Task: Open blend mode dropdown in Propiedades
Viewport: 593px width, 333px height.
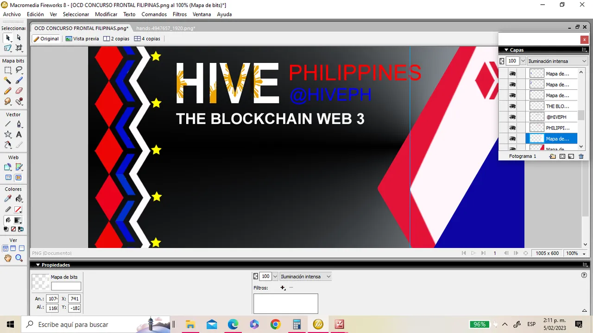Action: click(306, 277)
